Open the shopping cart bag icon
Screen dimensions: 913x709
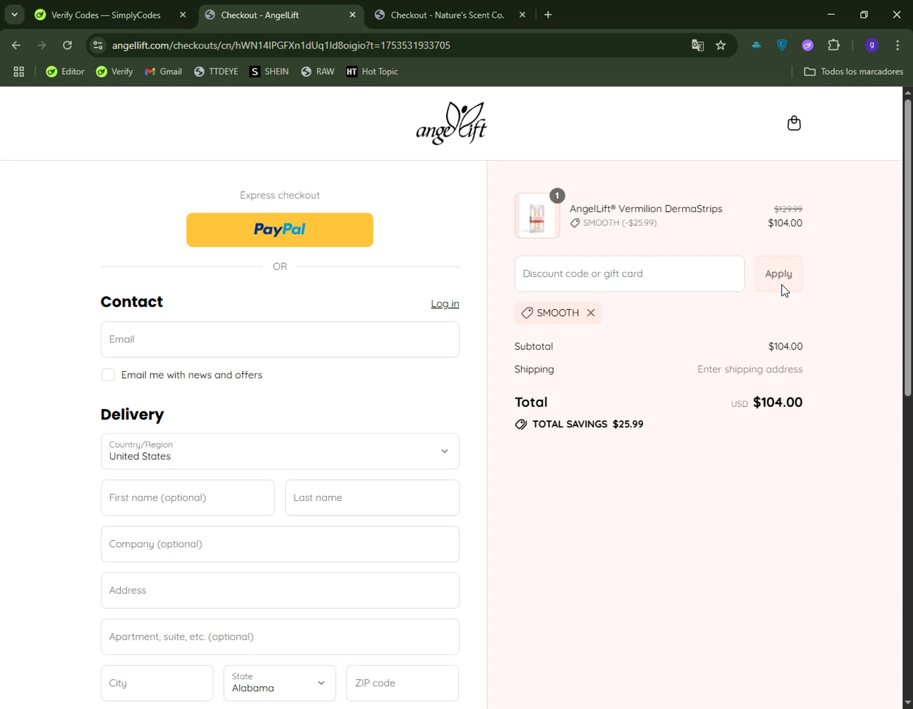(794, 124)
